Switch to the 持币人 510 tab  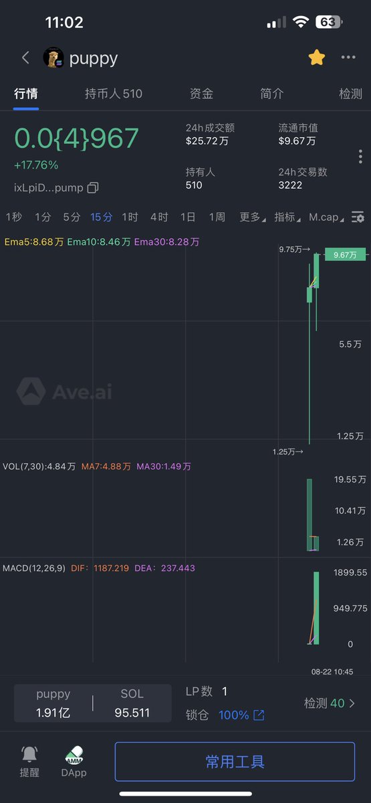[114, 94]
